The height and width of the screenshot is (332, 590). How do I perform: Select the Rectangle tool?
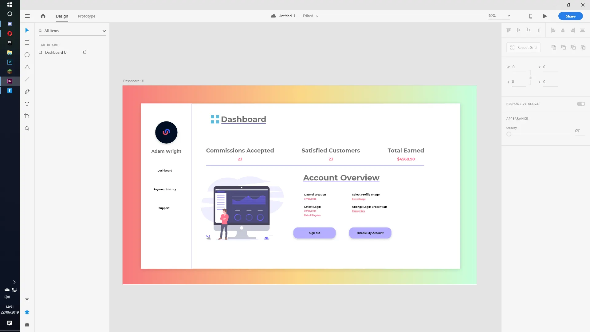[27, 42]
